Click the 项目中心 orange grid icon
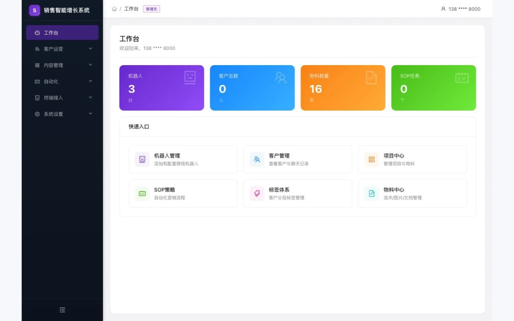Image resolution: width=514 pixels, height=321 pixels. pos(372,159)
